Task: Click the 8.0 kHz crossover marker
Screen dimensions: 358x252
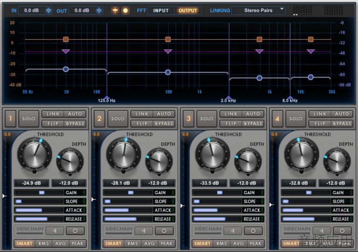Action: click(290, 98)
